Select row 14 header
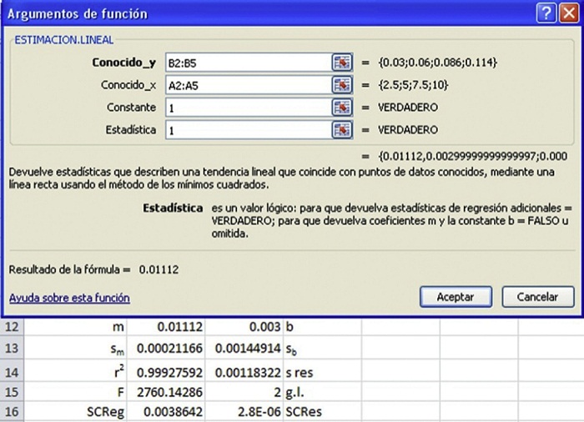Viewport: 584px width, 422px height. (17, 369)
